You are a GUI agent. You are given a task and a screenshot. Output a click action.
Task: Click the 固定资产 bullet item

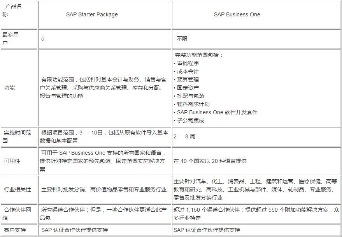tap(186, 88)
